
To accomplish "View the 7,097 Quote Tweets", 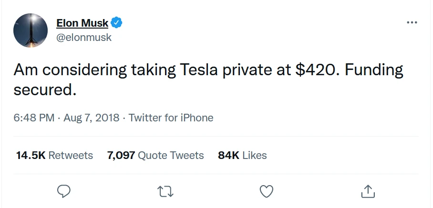I will pyautogui.click(x=155, y=155).
